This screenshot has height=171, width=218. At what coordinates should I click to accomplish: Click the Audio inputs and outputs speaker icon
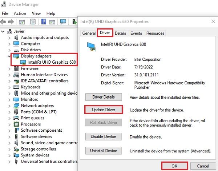click(x=16, y=37)
